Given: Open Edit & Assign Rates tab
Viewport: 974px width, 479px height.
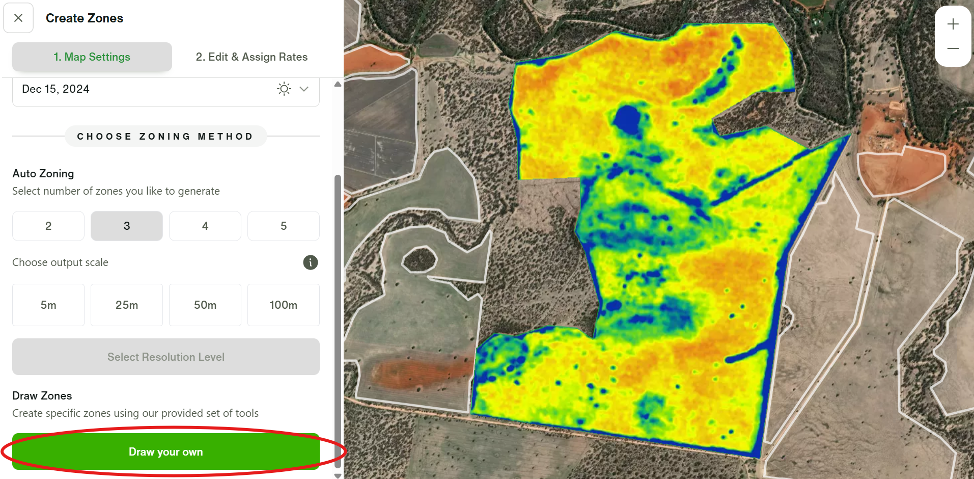Looking at the screenshot, I should pos(252,57).
